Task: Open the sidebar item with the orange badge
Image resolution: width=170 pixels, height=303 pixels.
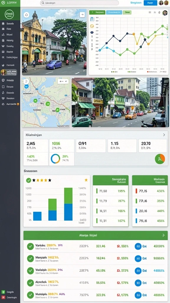Action: click(x=10, y=104)
